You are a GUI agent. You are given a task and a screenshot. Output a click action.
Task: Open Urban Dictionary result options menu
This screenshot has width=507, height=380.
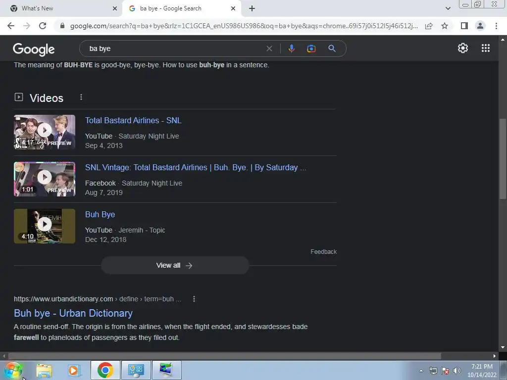[x=194, y=299]
